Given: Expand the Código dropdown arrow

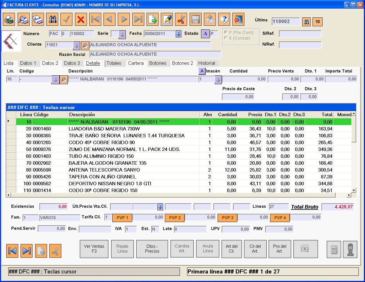Looking at the screenshot, I should click(x=55, y=80).
